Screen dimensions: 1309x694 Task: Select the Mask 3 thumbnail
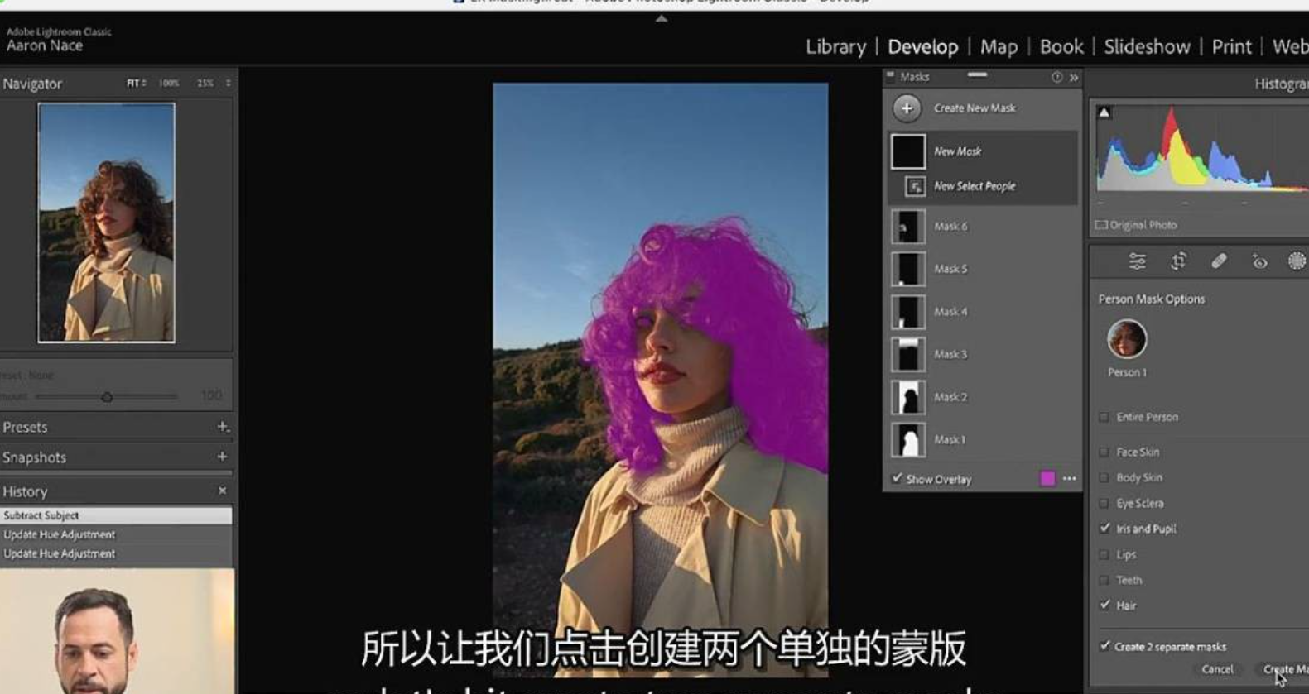pos(907,354)
